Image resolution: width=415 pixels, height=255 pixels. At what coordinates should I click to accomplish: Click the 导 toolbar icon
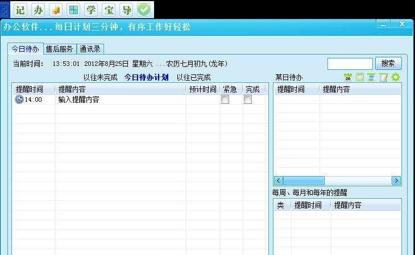click(x=127, y=10)
